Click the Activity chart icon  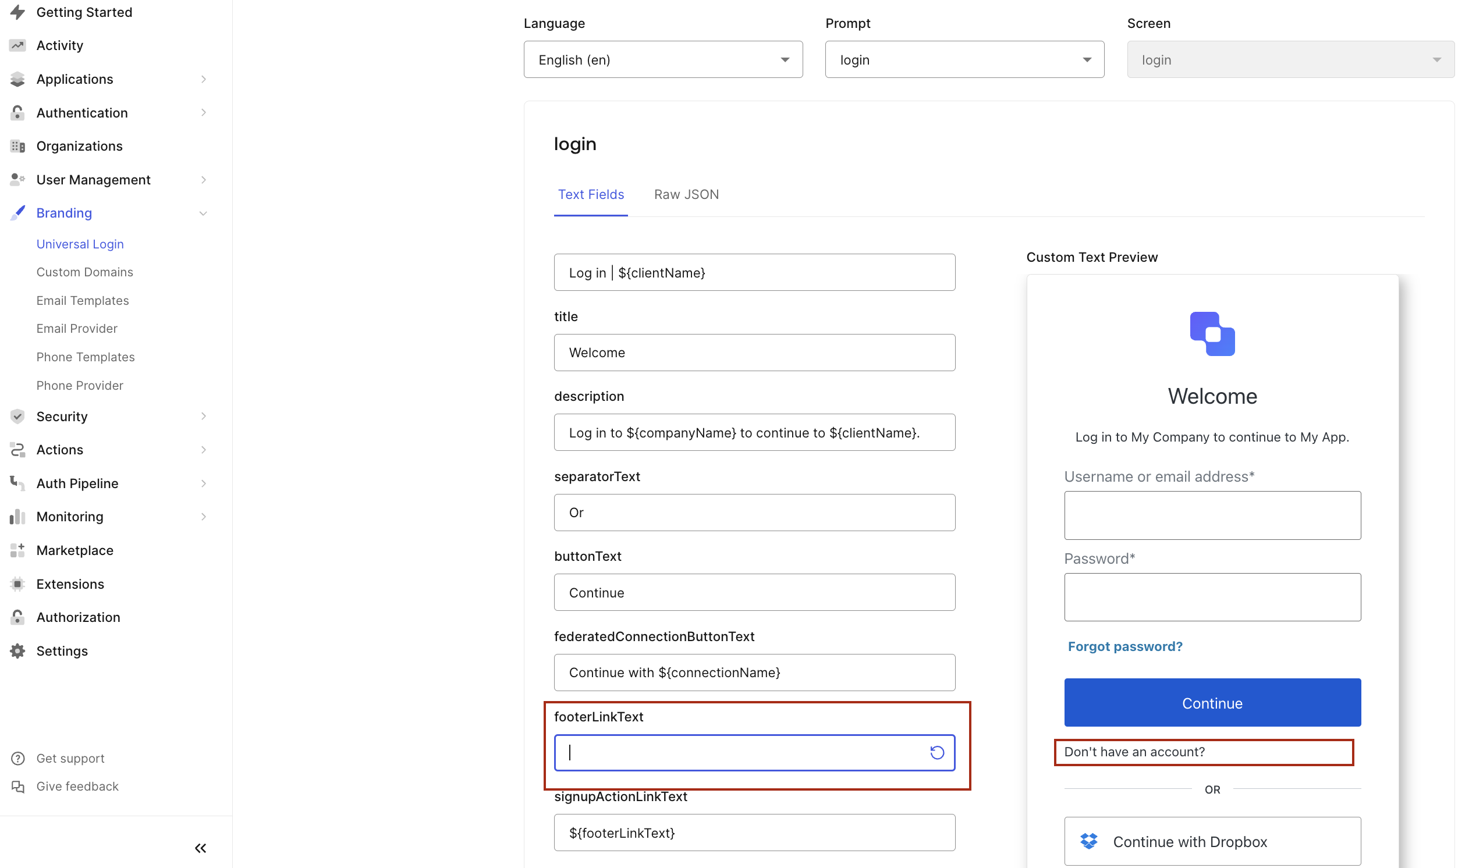coord(17,45)
